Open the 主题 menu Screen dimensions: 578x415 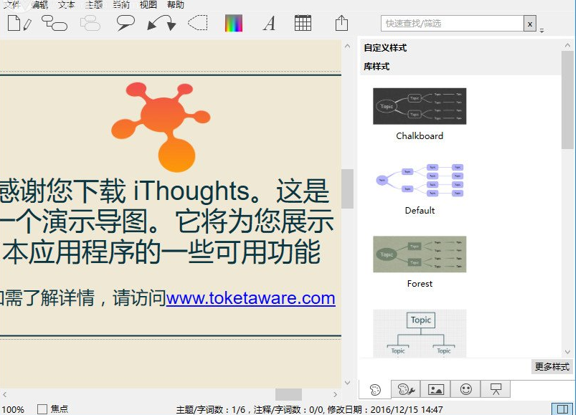pyautogui.click(x=94, y=4)
